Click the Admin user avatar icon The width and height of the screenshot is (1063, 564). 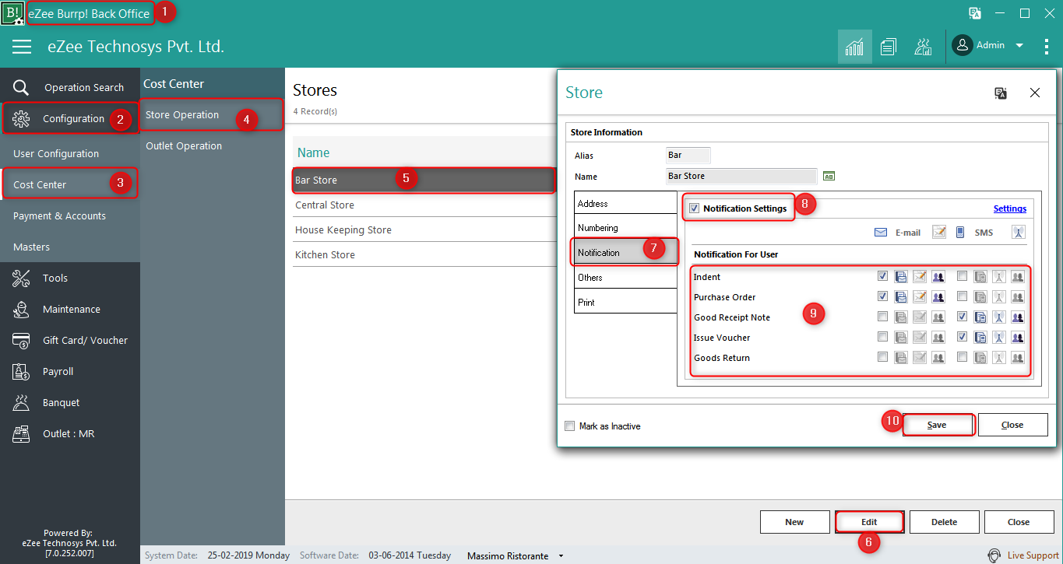click(963, 45)
